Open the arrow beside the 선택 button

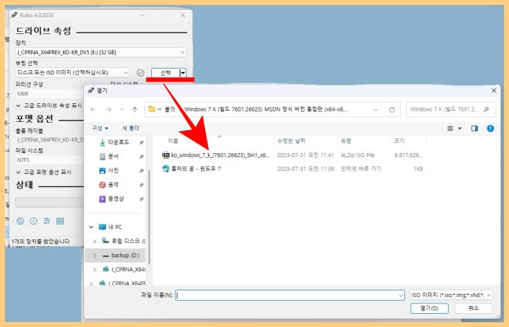coord(183,73)
